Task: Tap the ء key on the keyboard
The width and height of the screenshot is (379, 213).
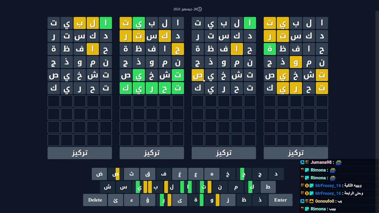Action: (x=131, y=200)
